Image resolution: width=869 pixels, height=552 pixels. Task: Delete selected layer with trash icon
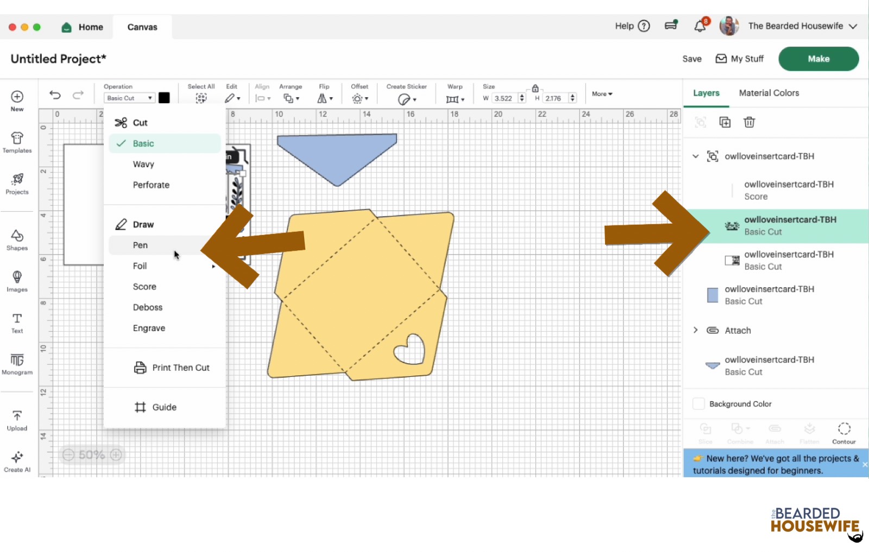click(749, 122)
